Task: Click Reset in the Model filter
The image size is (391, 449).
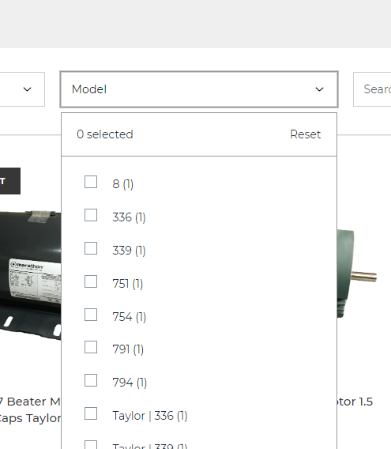Action: point(305,134)
